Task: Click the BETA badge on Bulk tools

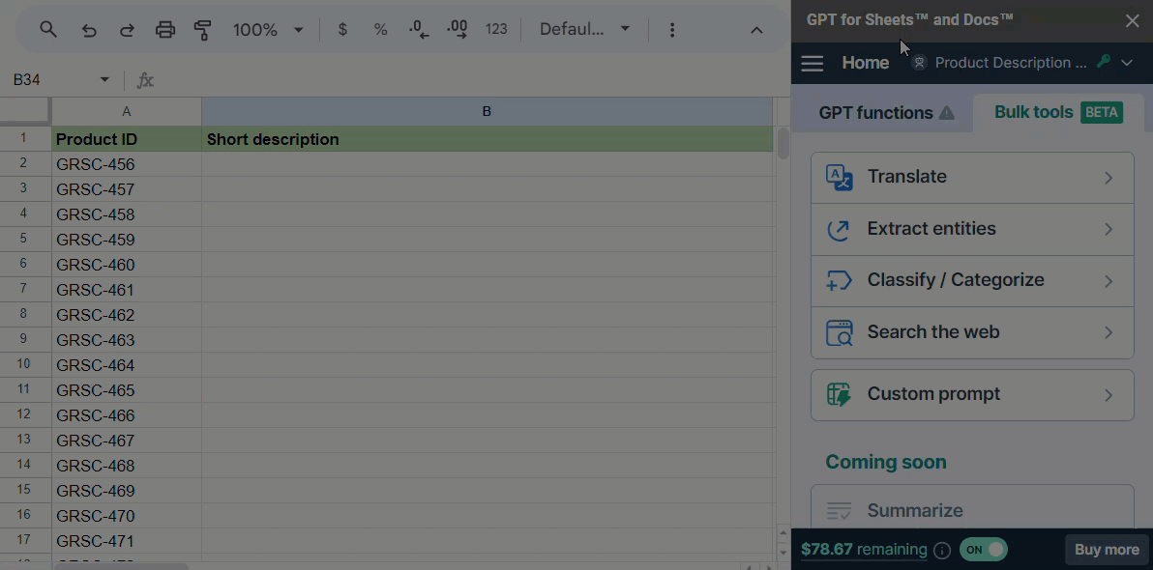Action: pos(1101,112)
